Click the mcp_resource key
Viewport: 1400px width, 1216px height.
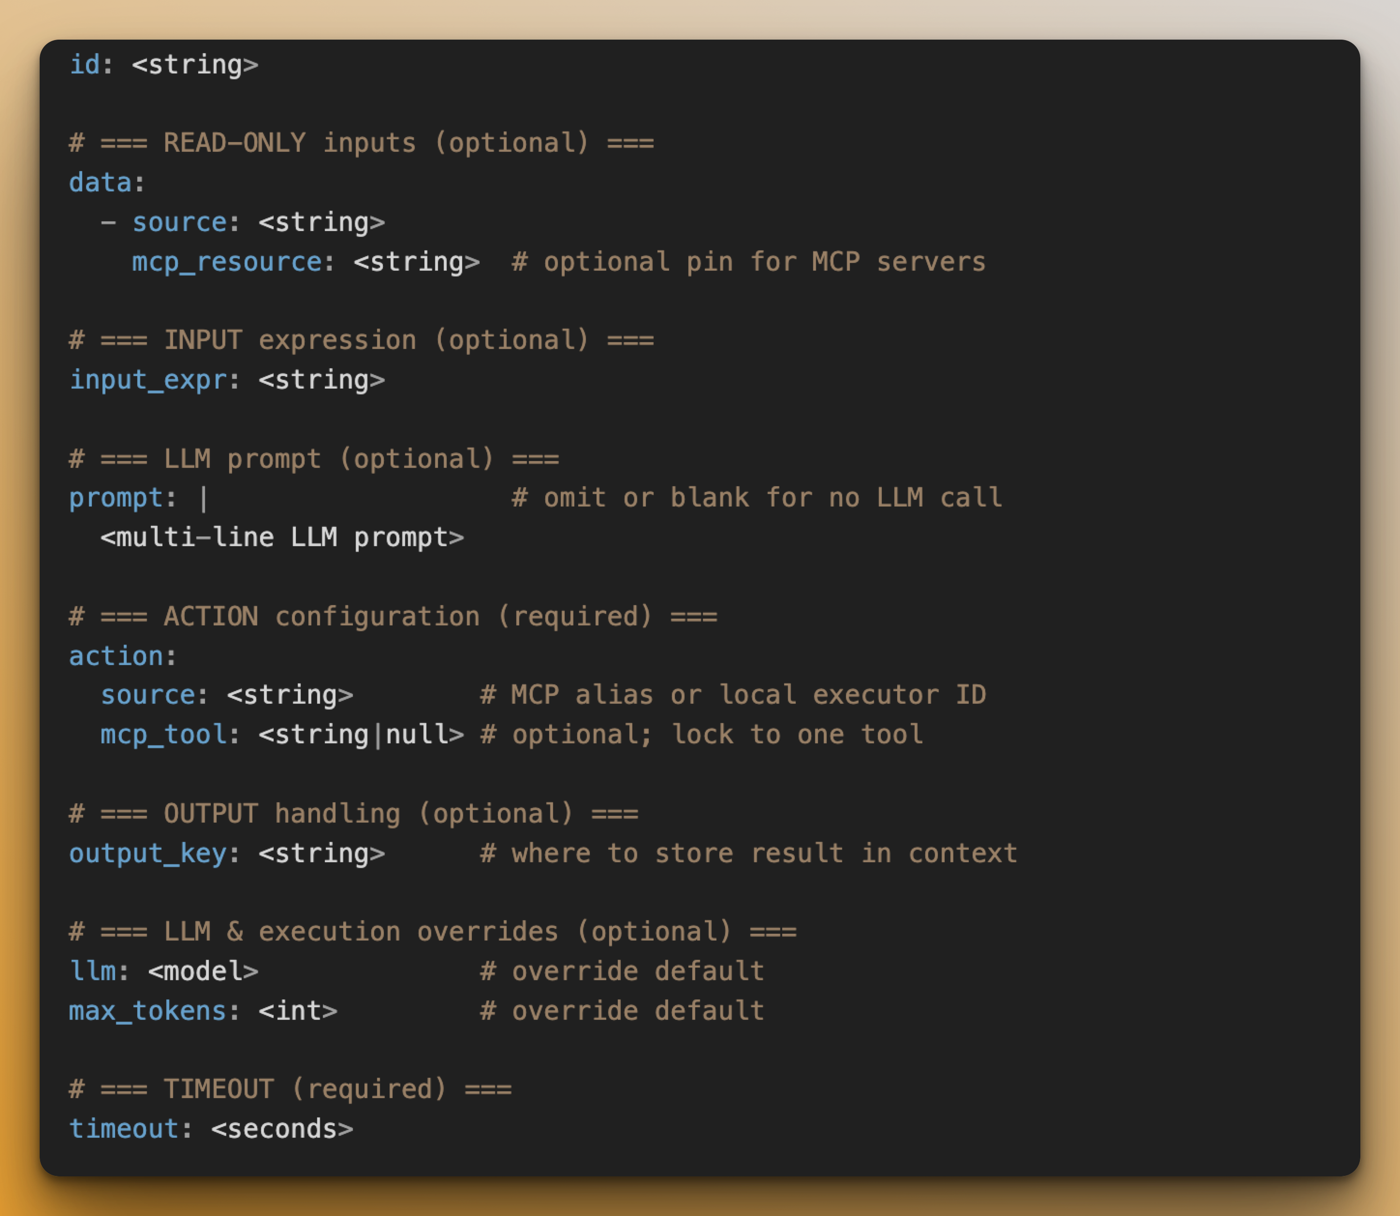click(227, 262)
